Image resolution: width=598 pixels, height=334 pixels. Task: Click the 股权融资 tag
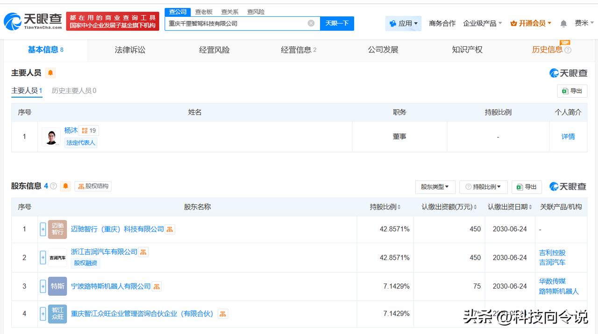point(85,263)
